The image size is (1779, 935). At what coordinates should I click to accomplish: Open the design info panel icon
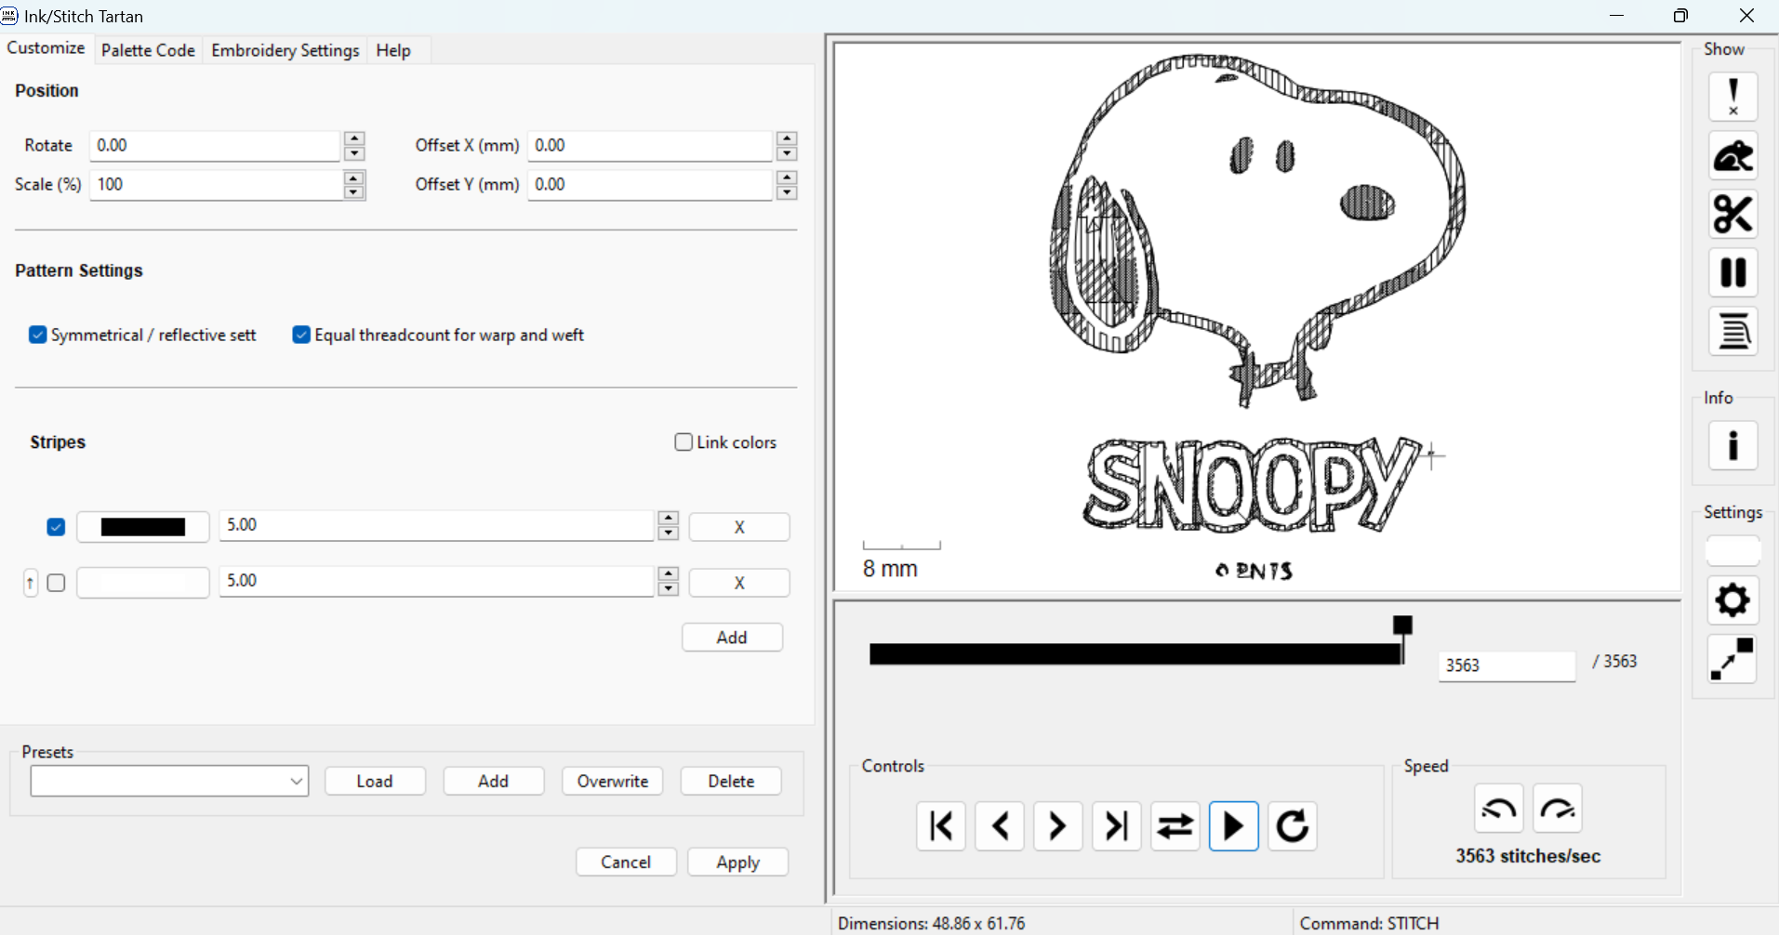[x=1733, y=445]
